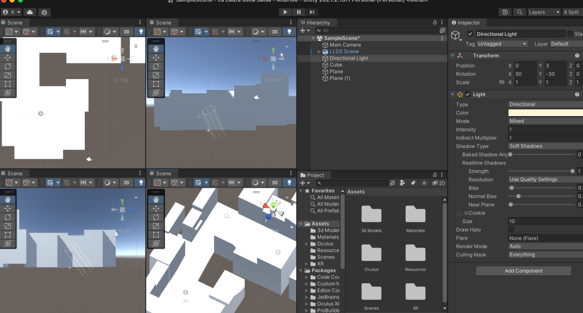Select the Project tab

coord(315,175)
